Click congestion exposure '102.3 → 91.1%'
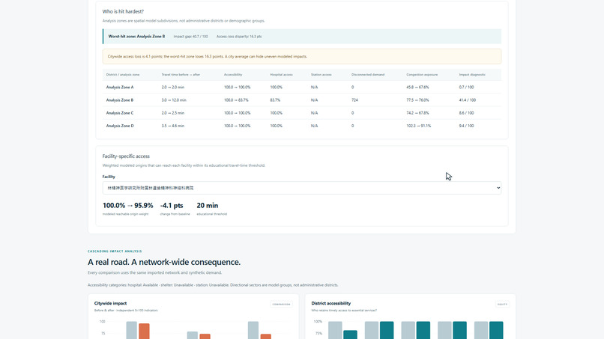 tap(419, 126)
